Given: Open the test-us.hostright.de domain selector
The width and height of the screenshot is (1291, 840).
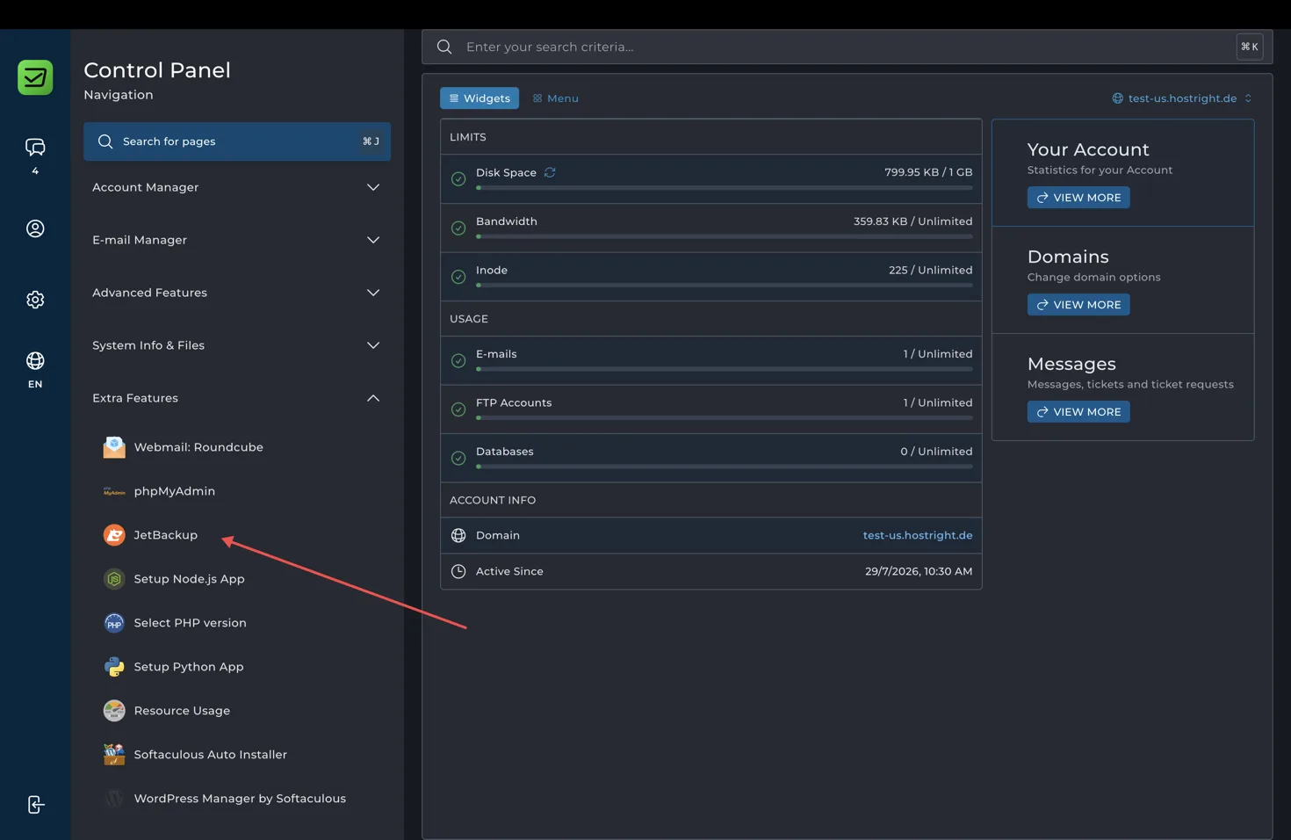Looking at the screenshot, I should [x=1182, y=98].
